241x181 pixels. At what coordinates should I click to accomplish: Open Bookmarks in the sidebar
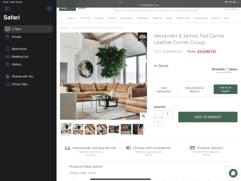(x=19, y=49)
